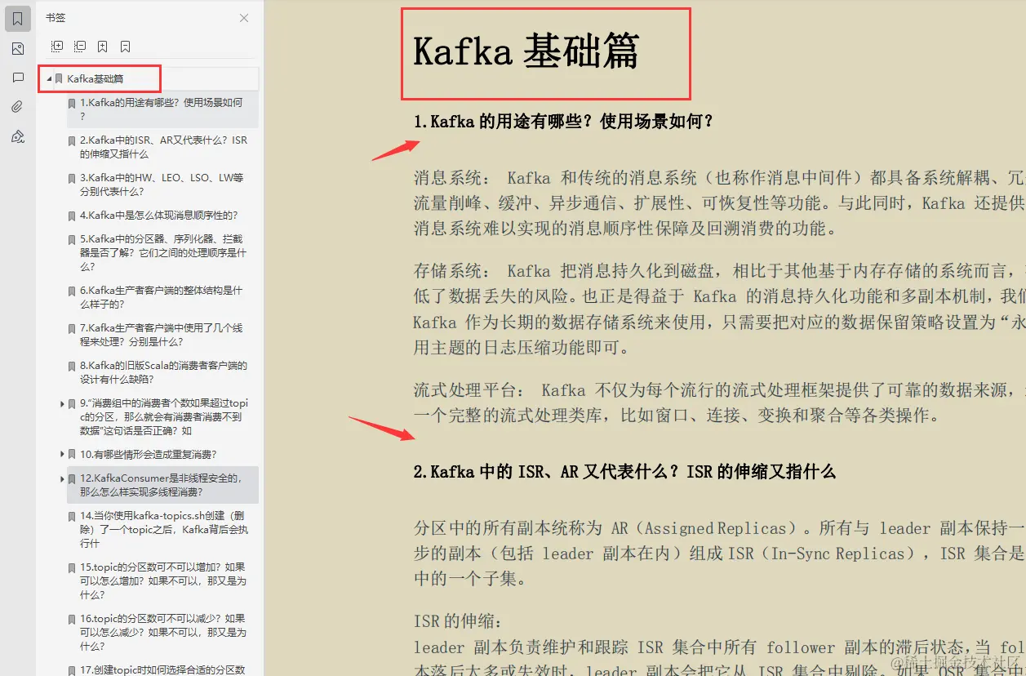The width and height of the screenshot is (1026, 676).
Task: Expand bookmark 12.KafkaConsumer是非线程安全的
Action: tap(63, 478)
